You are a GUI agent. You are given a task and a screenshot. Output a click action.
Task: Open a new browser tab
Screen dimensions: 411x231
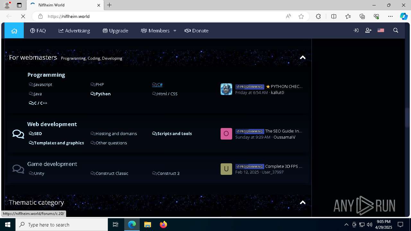(x=109, y=5)
